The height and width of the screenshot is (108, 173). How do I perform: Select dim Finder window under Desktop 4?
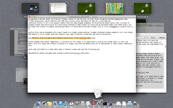(150, 28)
